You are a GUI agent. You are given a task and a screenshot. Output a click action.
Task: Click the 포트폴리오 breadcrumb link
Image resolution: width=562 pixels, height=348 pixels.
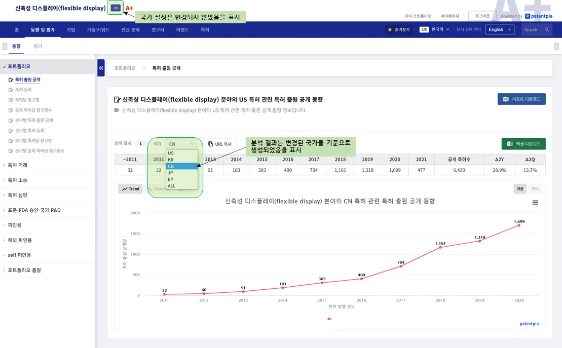coord(125,68)
